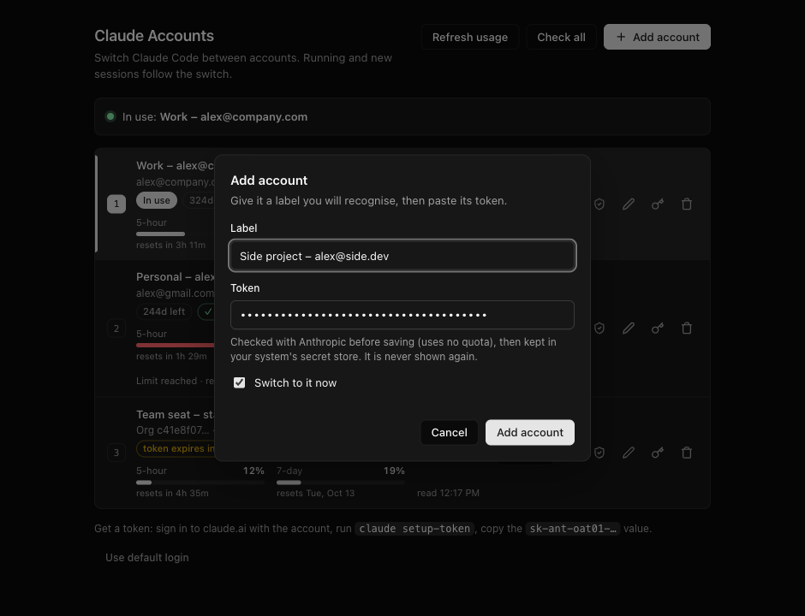Click the shield icon in Personal account row
Viewport: 805px width, 616px height.
point(599,329)
